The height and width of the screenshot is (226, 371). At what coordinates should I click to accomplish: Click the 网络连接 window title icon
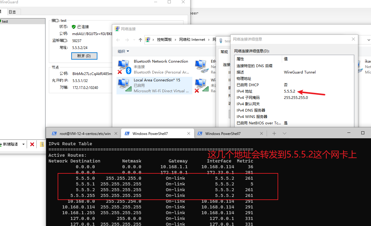pos(117,29)
